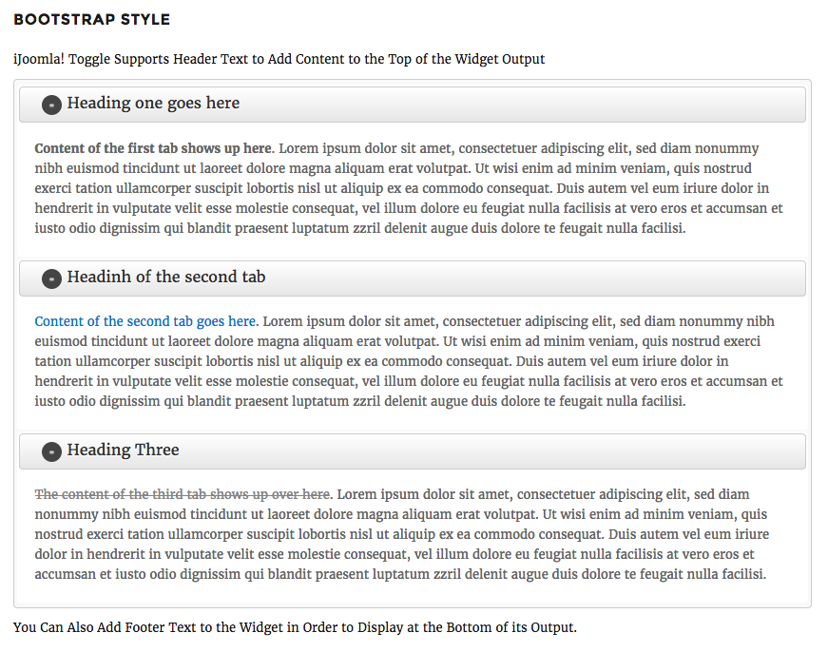Image resolution: width=828 pixels, height=652 pixels.
Task: Open the 'Content of the second tab goes here' link
Action: pos(145,321)
